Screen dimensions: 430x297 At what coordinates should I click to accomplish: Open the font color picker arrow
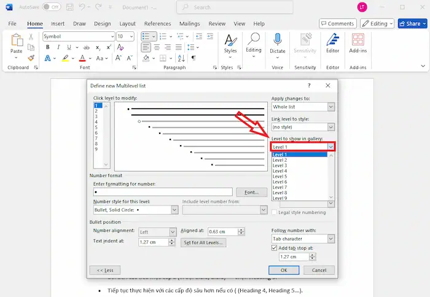(89, 58)
